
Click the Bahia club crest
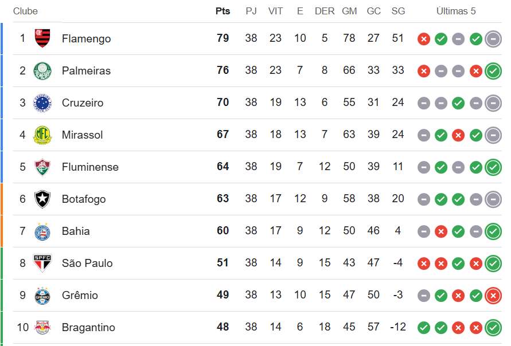(x=42, y=231)
